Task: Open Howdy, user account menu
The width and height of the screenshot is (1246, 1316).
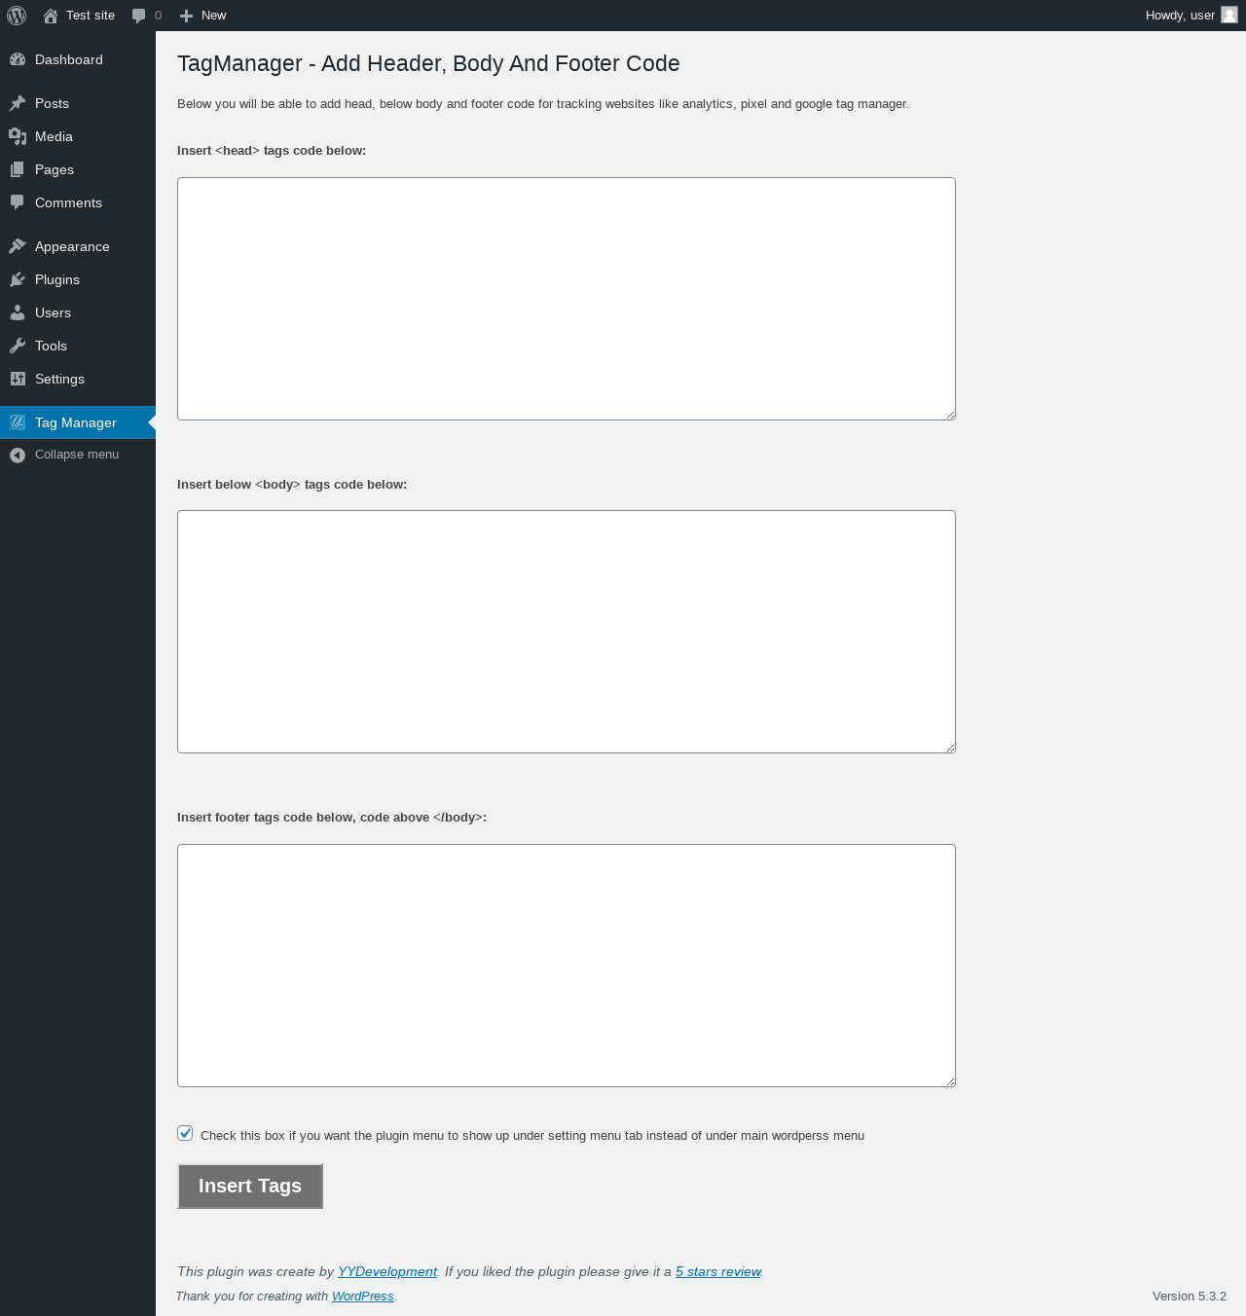Action: (1191, 16)
